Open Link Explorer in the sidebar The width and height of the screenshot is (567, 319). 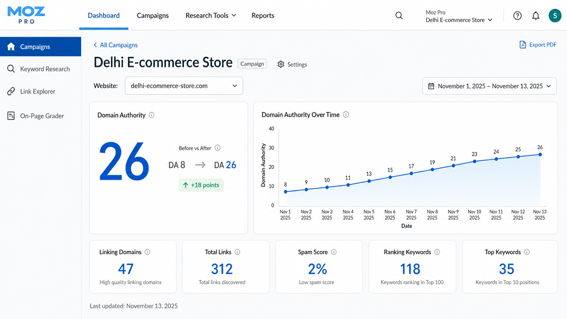coord(40,91)
